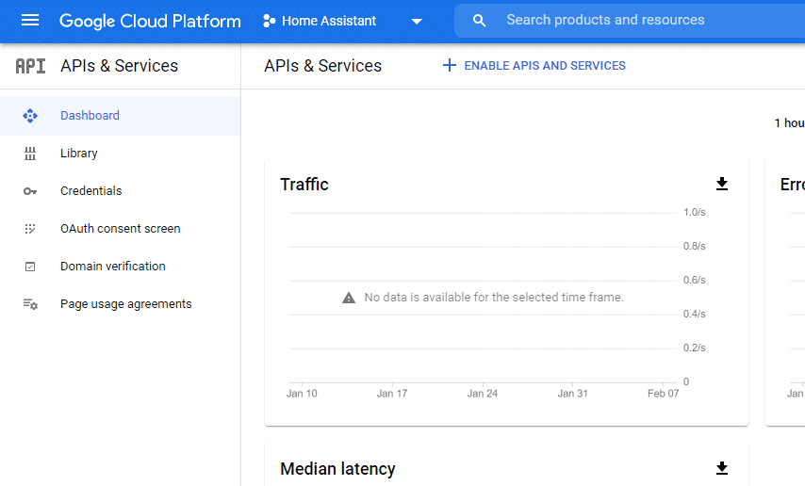Open the Home Assistant project selector
The width and height of the screenshot is (805, 486).
329,21
